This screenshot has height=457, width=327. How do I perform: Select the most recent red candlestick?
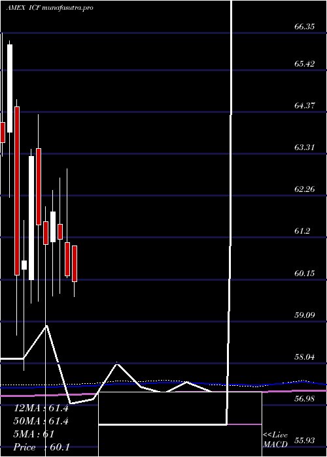point(75,264)
